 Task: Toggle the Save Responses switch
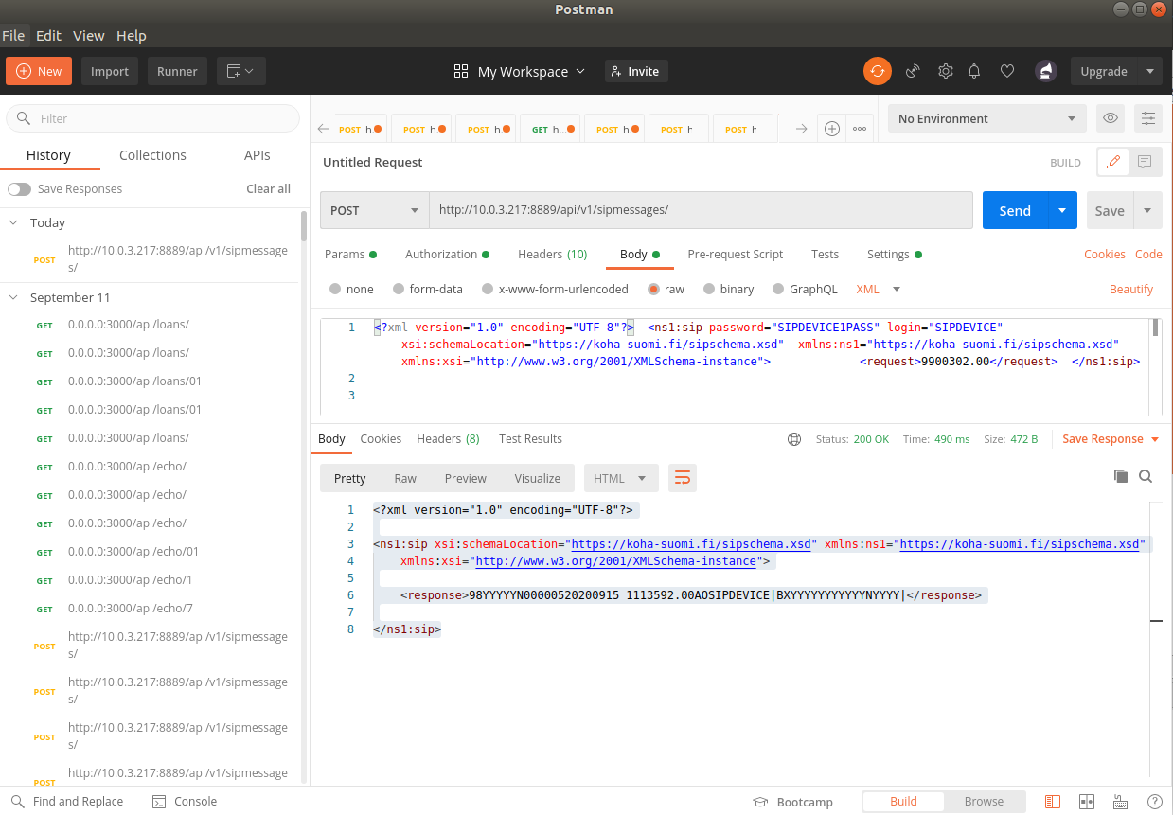click(x=19, y=188)
